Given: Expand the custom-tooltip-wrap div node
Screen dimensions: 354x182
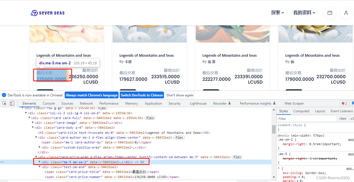Looking at the screenshot, I should click(40, 147).
